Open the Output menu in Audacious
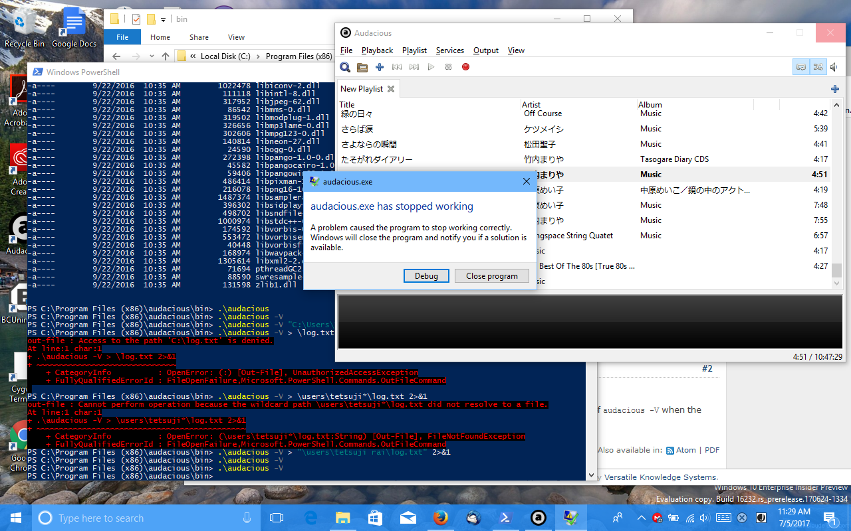Image resolution: width=851 pixels, height=531 pixels. (486, 50)
